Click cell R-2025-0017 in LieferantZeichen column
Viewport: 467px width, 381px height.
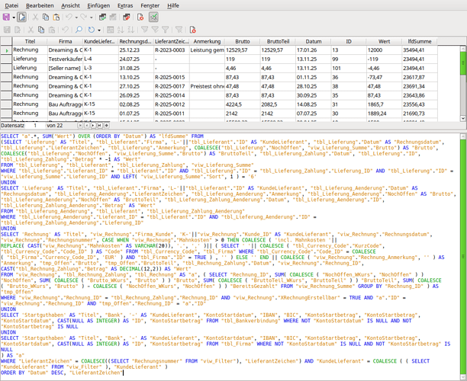(171, 86)
